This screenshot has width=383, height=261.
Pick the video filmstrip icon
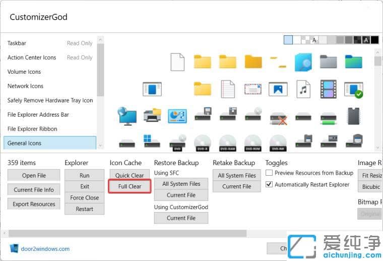pos(329,89)
